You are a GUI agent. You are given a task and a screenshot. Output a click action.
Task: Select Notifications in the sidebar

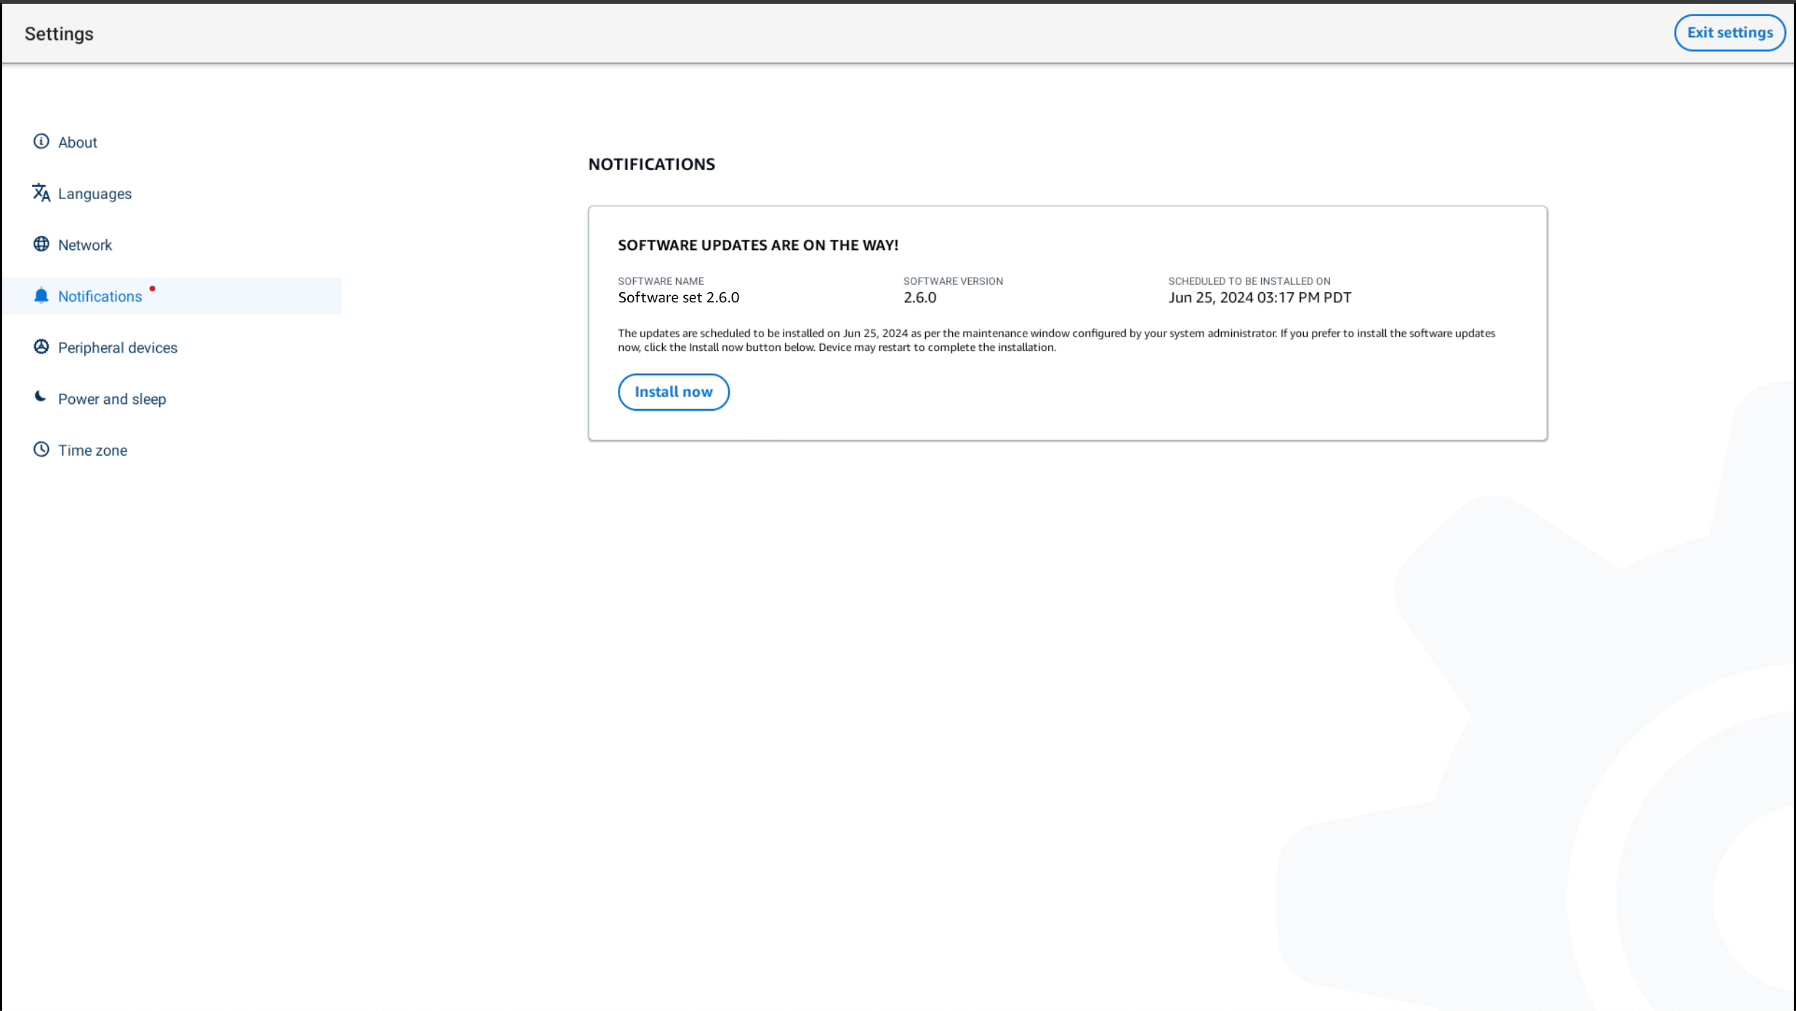[172, 296]
